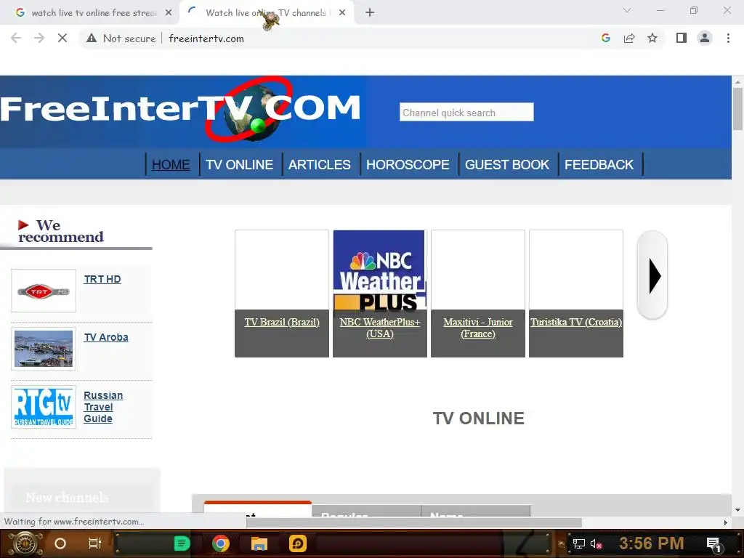The width and height of the screenshot is (744, 558).
Task: Click the TV ONLINE section heading
Action: (478, 418)
